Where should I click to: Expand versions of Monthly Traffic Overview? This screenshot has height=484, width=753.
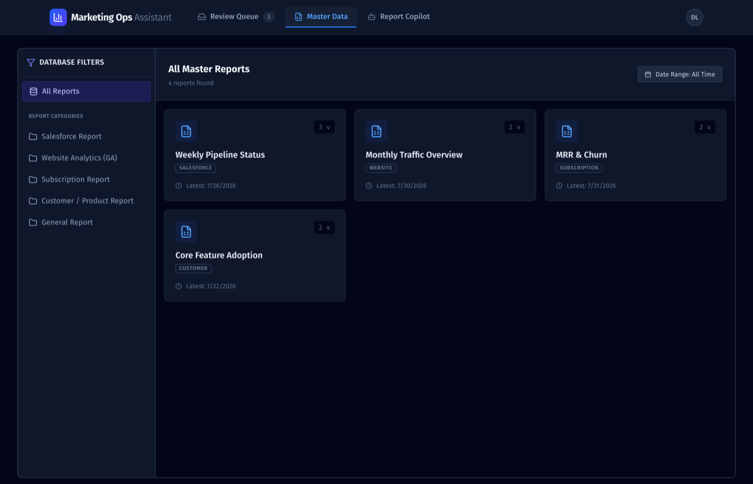[x=515, y=127]
